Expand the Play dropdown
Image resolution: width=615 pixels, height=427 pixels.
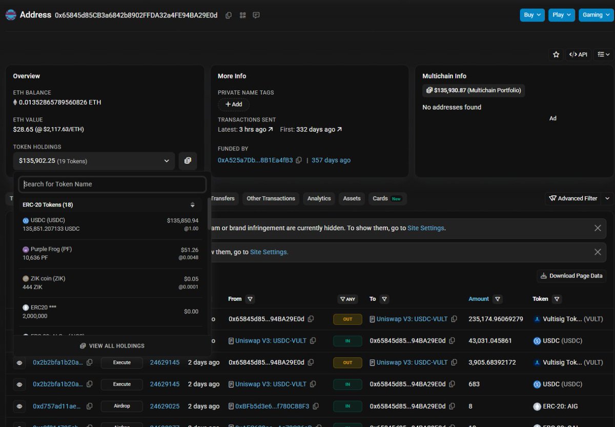562,15
